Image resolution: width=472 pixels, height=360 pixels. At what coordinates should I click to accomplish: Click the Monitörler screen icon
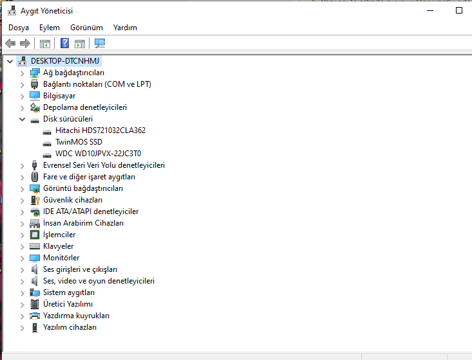(35, 258)
